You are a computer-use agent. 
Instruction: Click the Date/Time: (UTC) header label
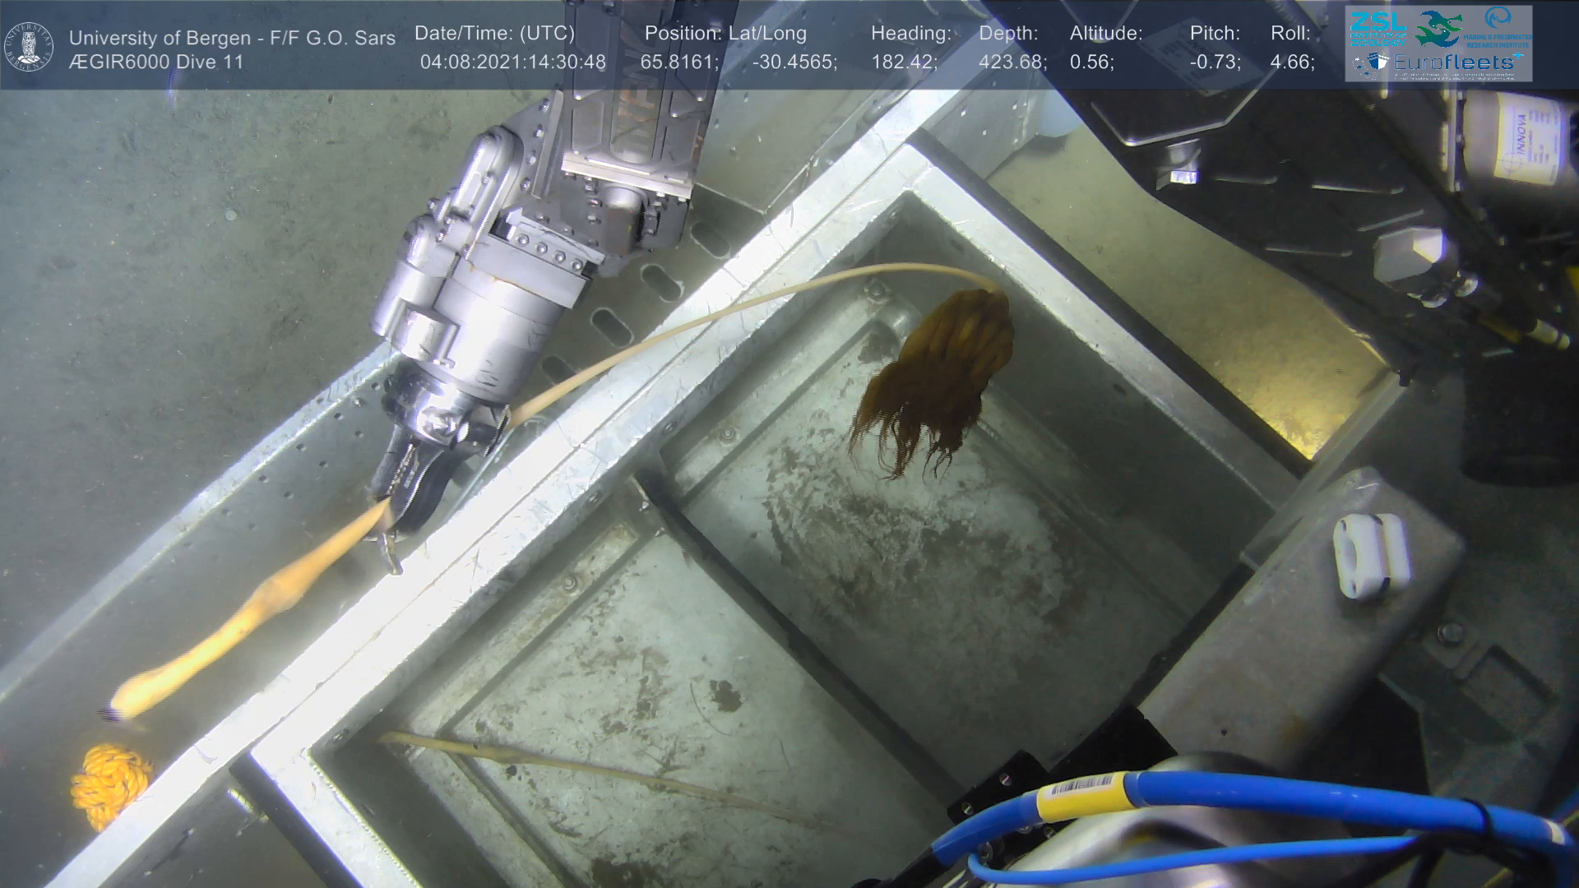494,33
